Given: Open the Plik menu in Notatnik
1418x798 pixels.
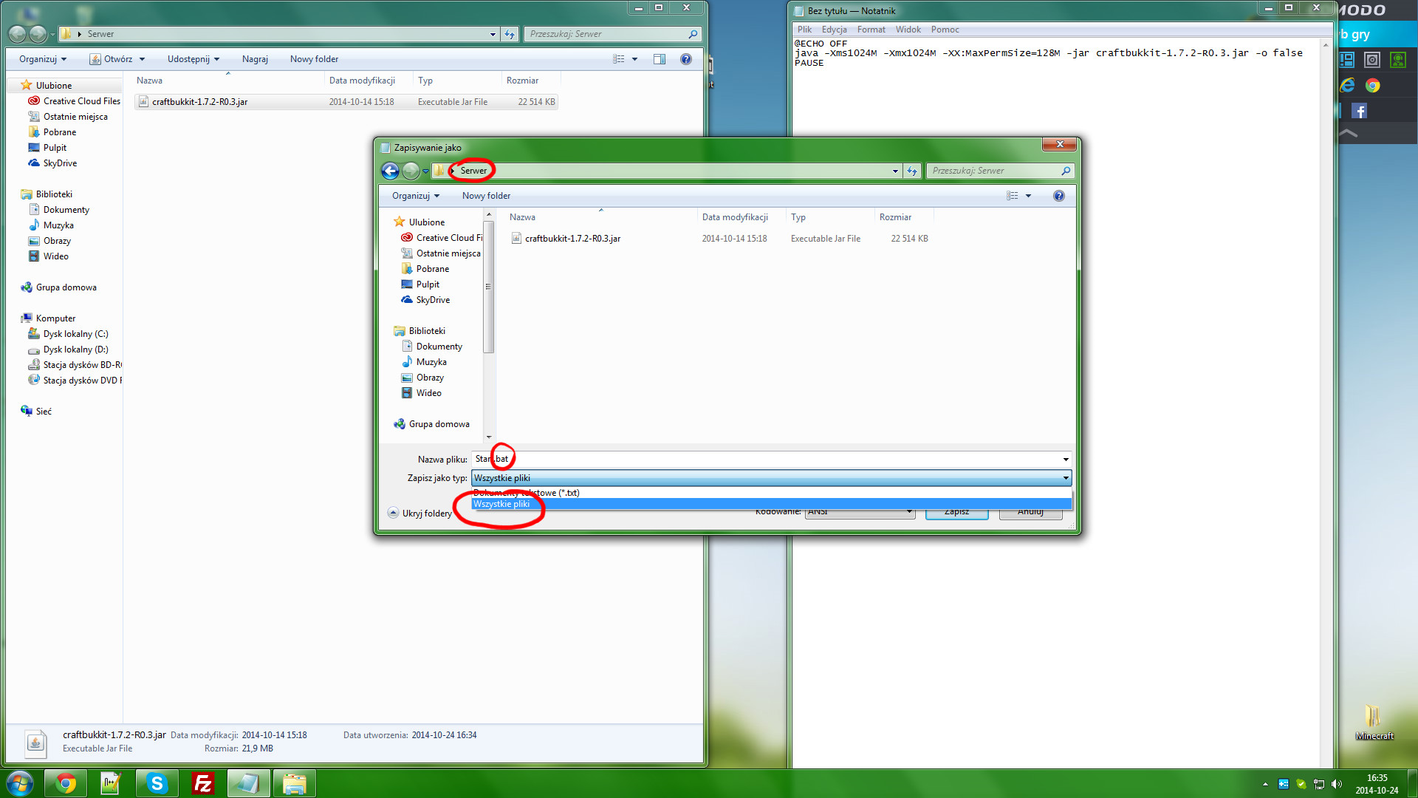Looking at the screenshot, I should coord(804,30).
